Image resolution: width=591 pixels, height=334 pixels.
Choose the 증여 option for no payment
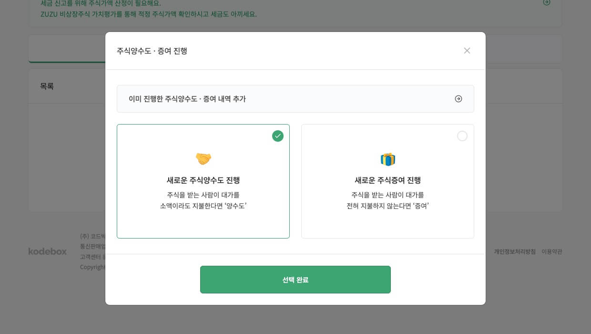[x=387, y=200]
